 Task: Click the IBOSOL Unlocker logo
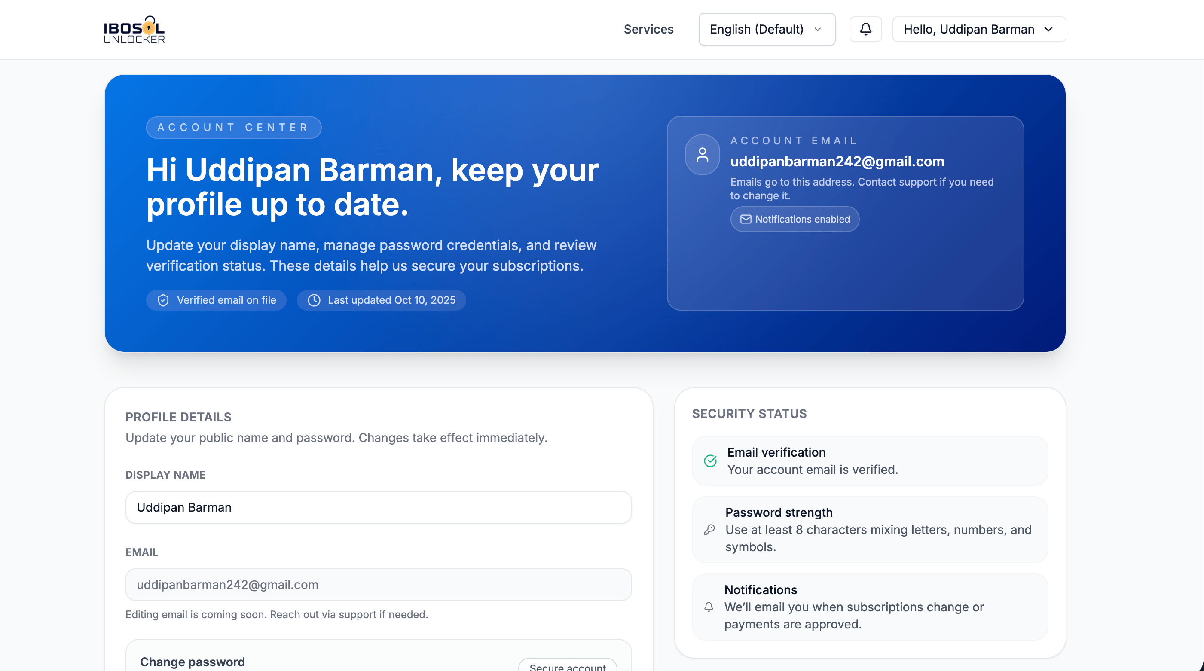tap(134, 30)
